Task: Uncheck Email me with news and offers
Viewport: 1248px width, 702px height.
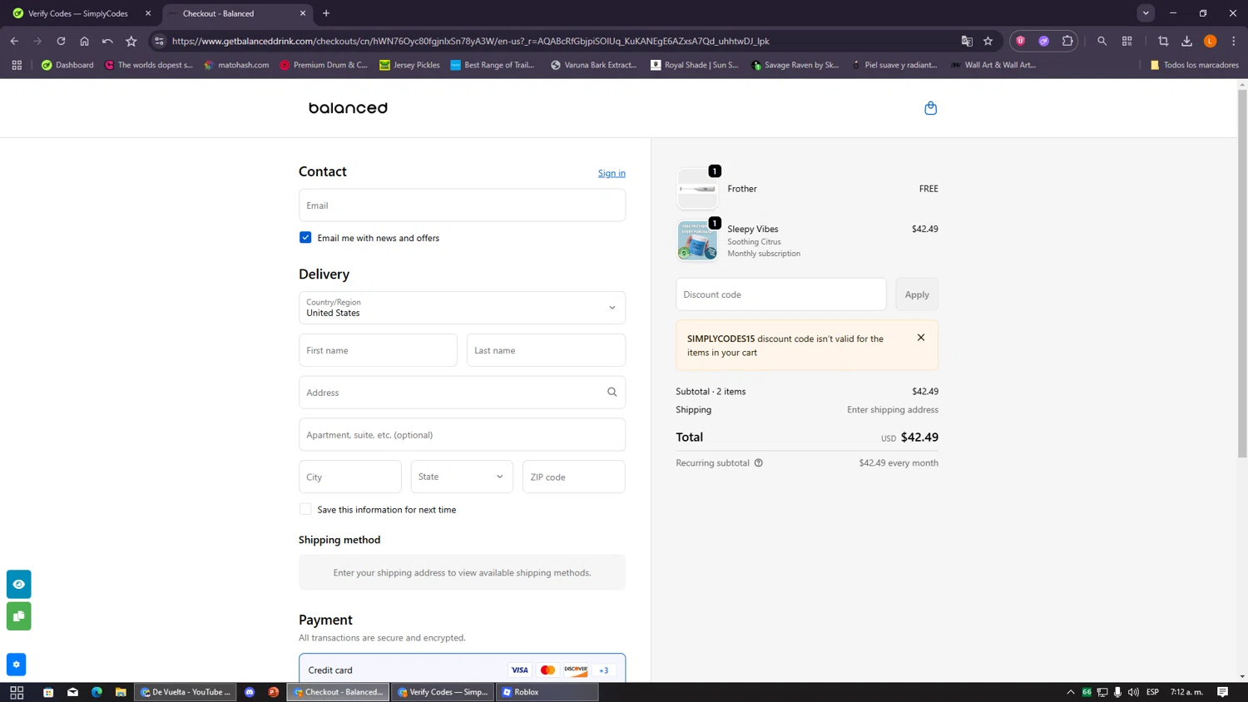Action: tap(305, 238)
